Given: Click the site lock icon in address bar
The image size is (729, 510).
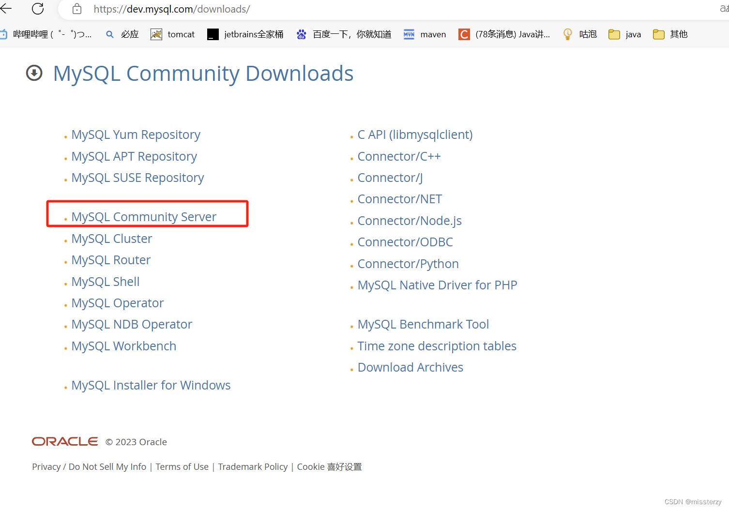Looking at the screenshot, I should click(x=76, y=9).
